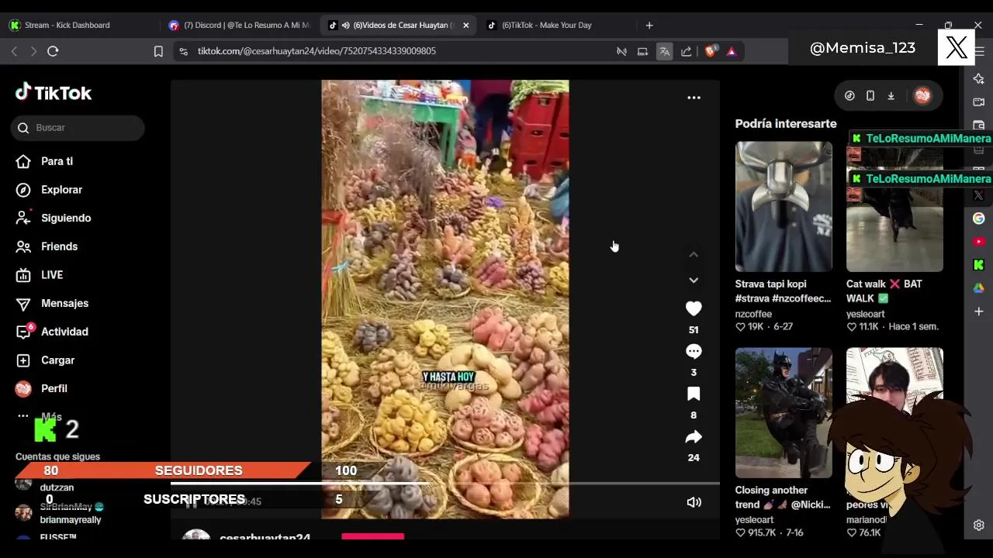The image size is (993, 558).
Task: Pause the playing video
Action: (x=191, y=501)
